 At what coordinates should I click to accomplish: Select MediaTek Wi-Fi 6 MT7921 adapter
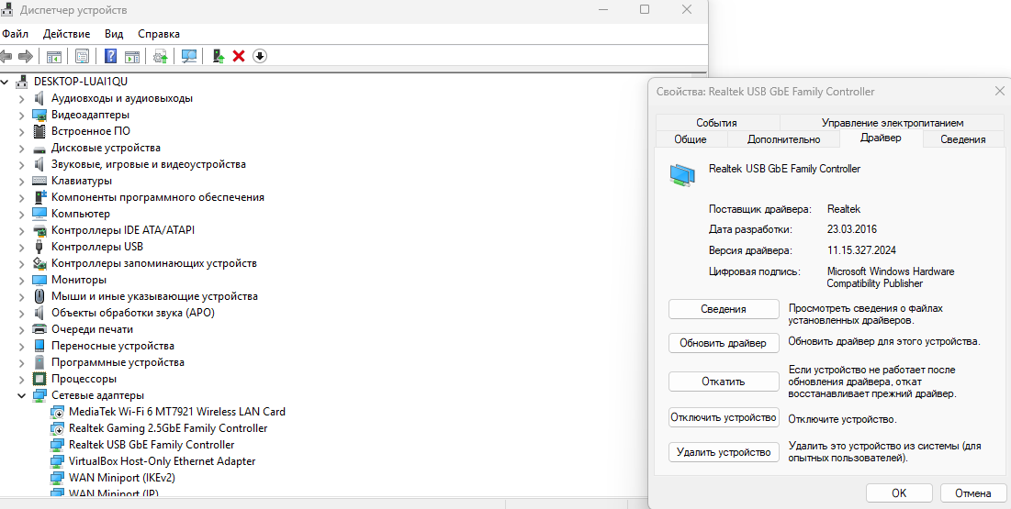point(176,412)
